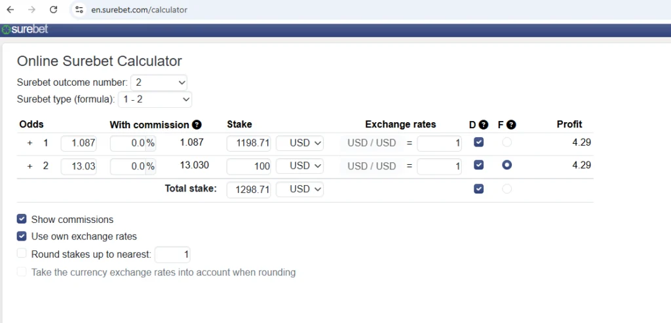The height and width of the screenshot is (323, 671).
Task: Click the odds field showing 1.087
Action: pos(79,143)
